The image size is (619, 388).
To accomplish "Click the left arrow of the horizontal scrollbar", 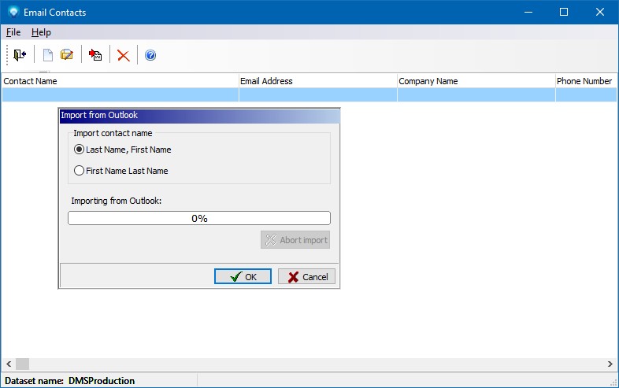I will pyautogui.click(x=8, y=364).
